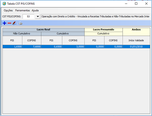Click COFINS header under Não Cumulativo

32,40
